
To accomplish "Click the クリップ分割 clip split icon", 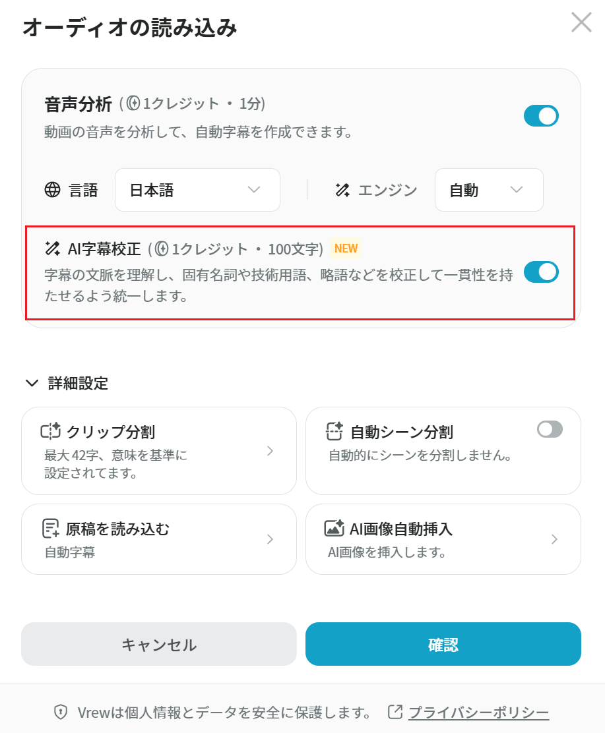I will point(51,431).
